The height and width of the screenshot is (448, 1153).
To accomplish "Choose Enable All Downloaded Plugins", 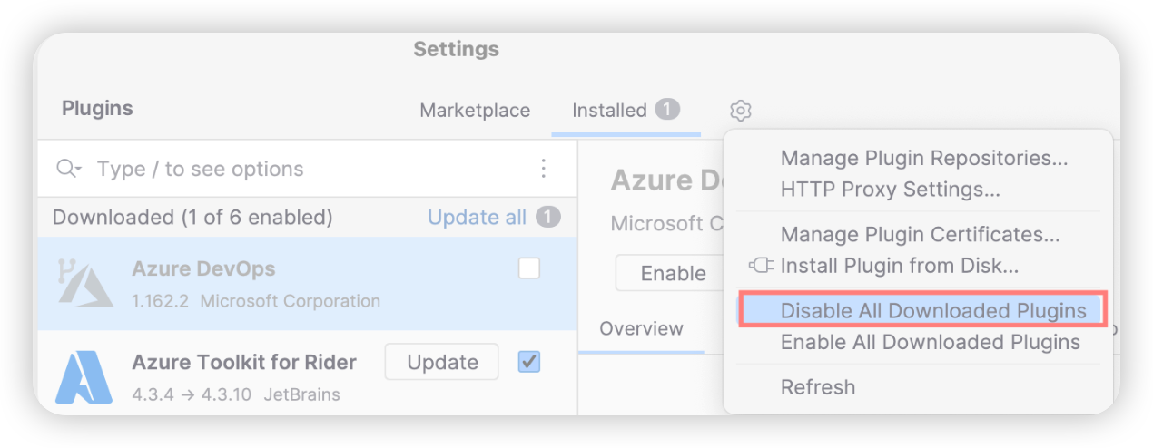I will tap(931, 343).
